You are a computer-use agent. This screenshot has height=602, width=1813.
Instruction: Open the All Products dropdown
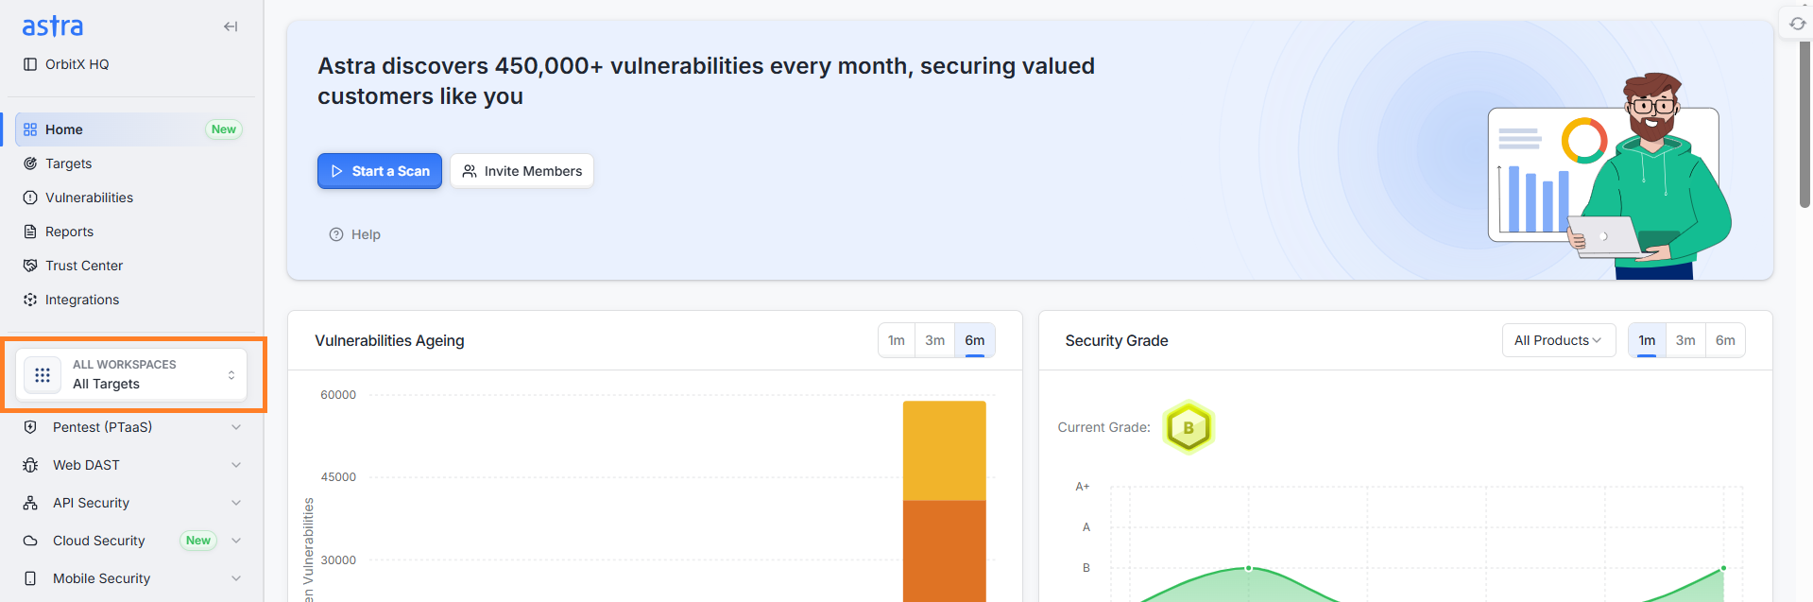(1559, 340)
